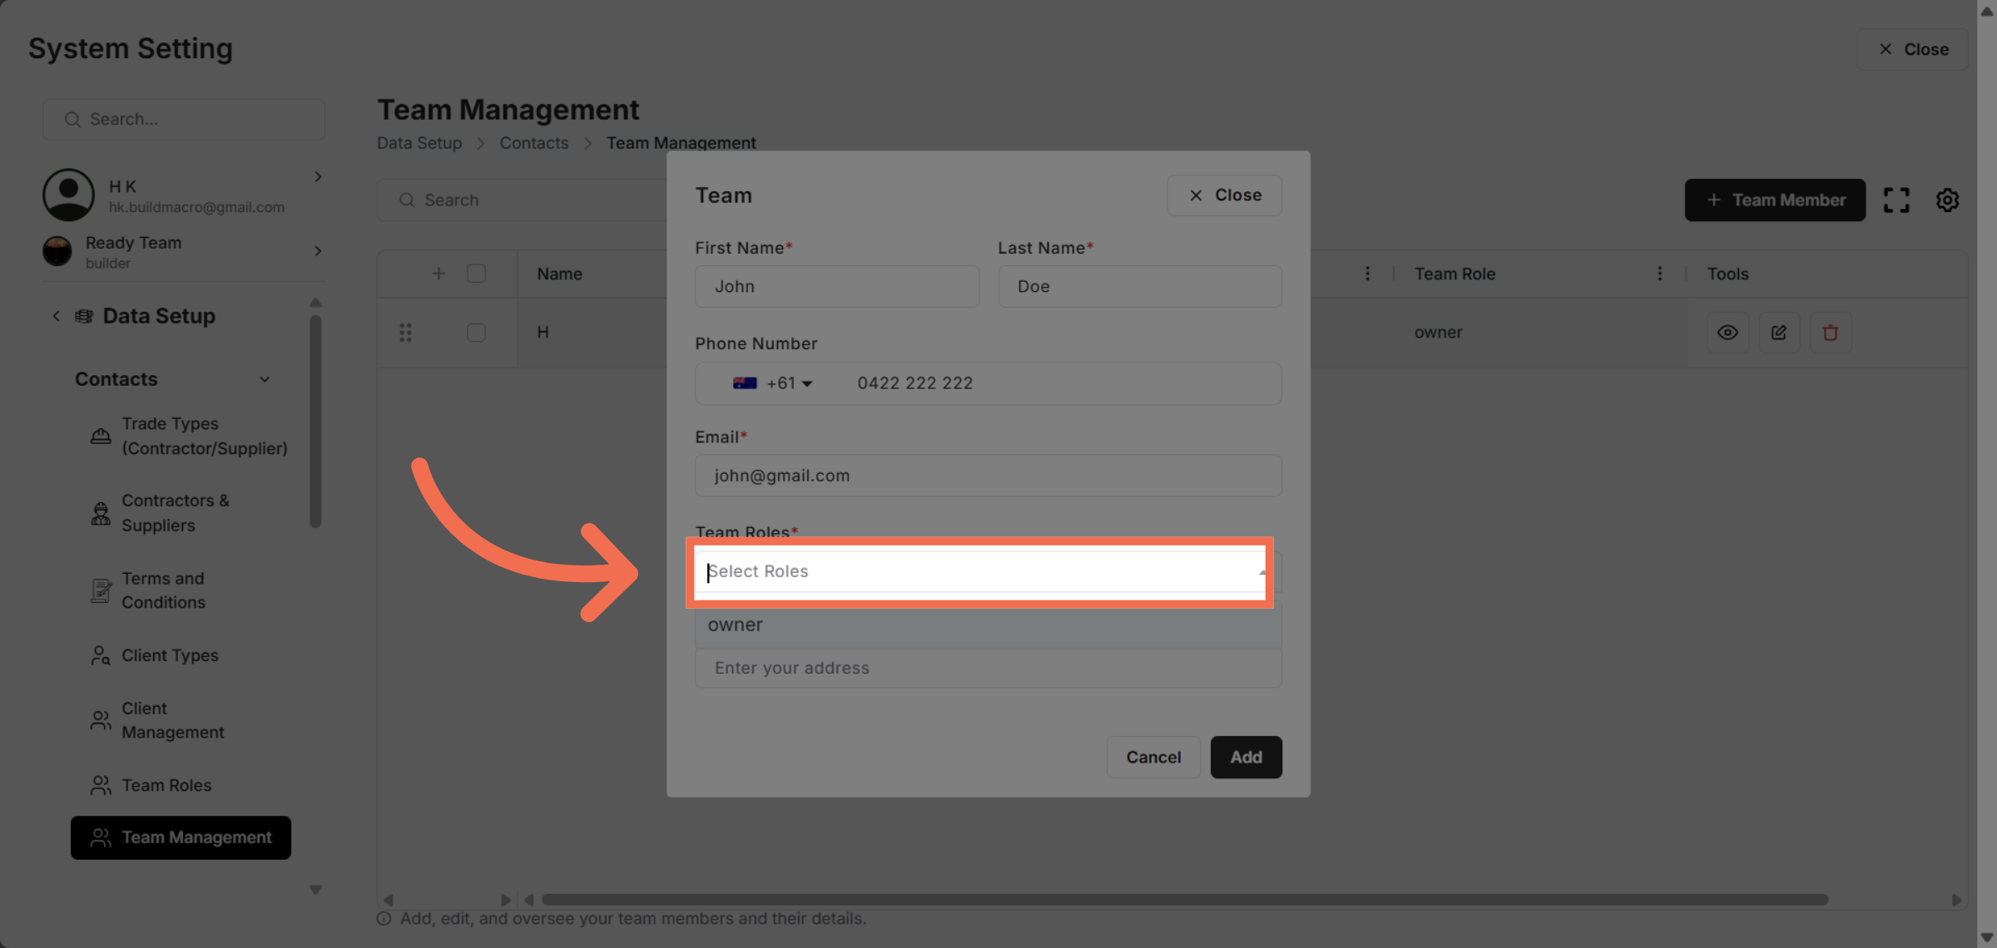Click the horizontal scrollbar under the table
The width and height of the screenshot is (1997, 948).
point(1184,900)
